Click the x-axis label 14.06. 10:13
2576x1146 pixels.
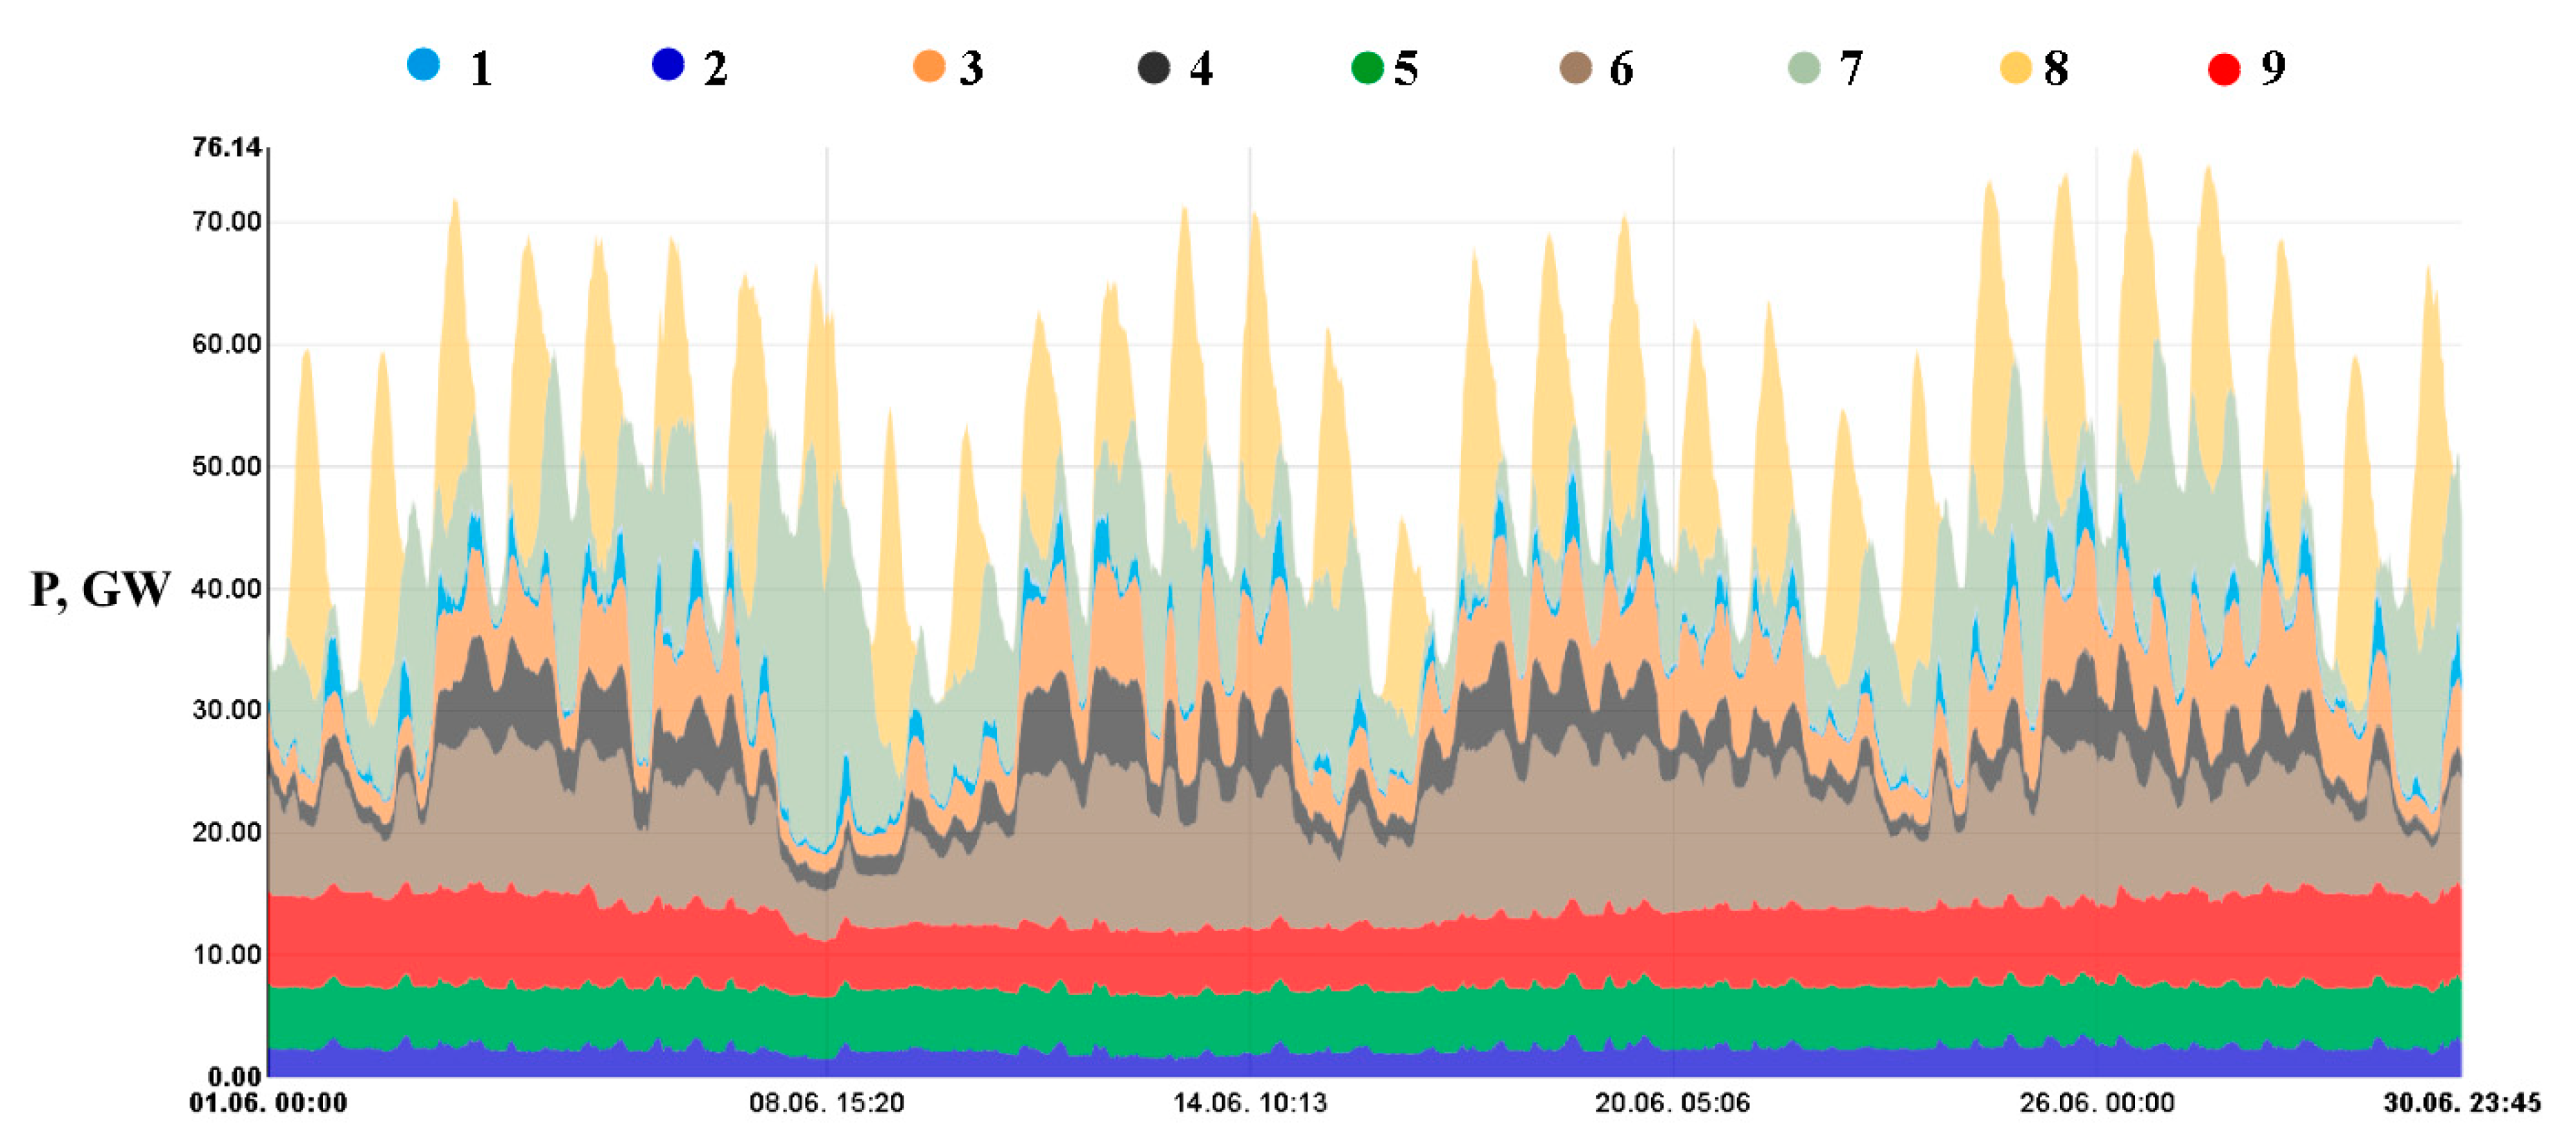click(x=1249, y=1103)
